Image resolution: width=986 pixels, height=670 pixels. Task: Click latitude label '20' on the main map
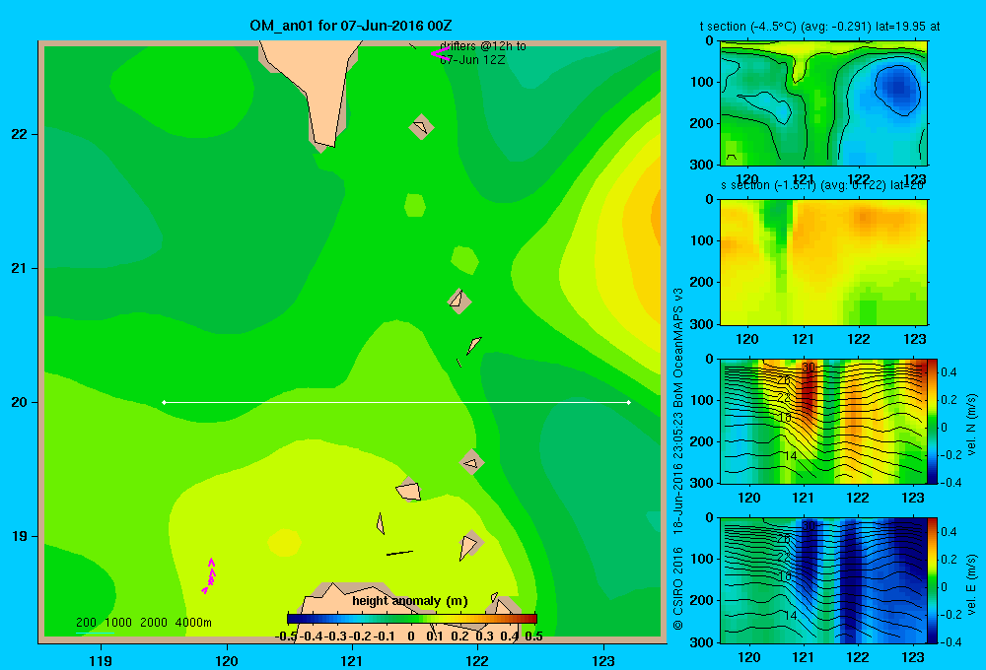[20, 402]
